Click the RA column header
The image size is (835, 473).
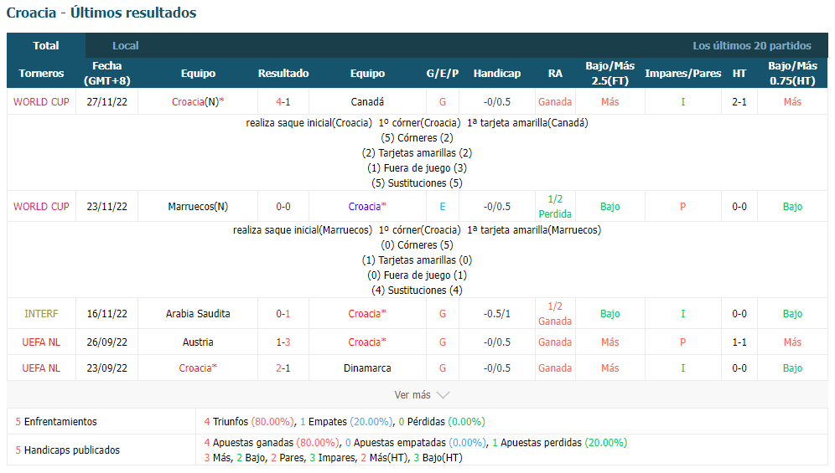(555, 74)
